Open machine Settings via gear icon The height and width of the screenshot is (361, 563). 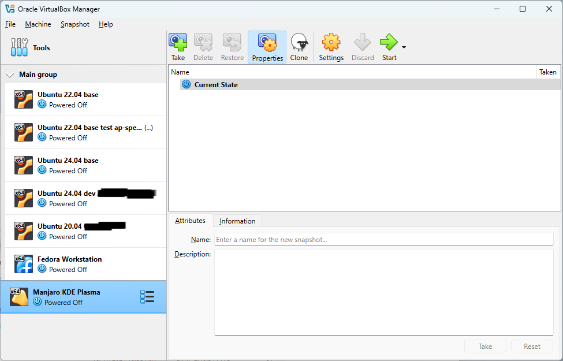(331, 42)
